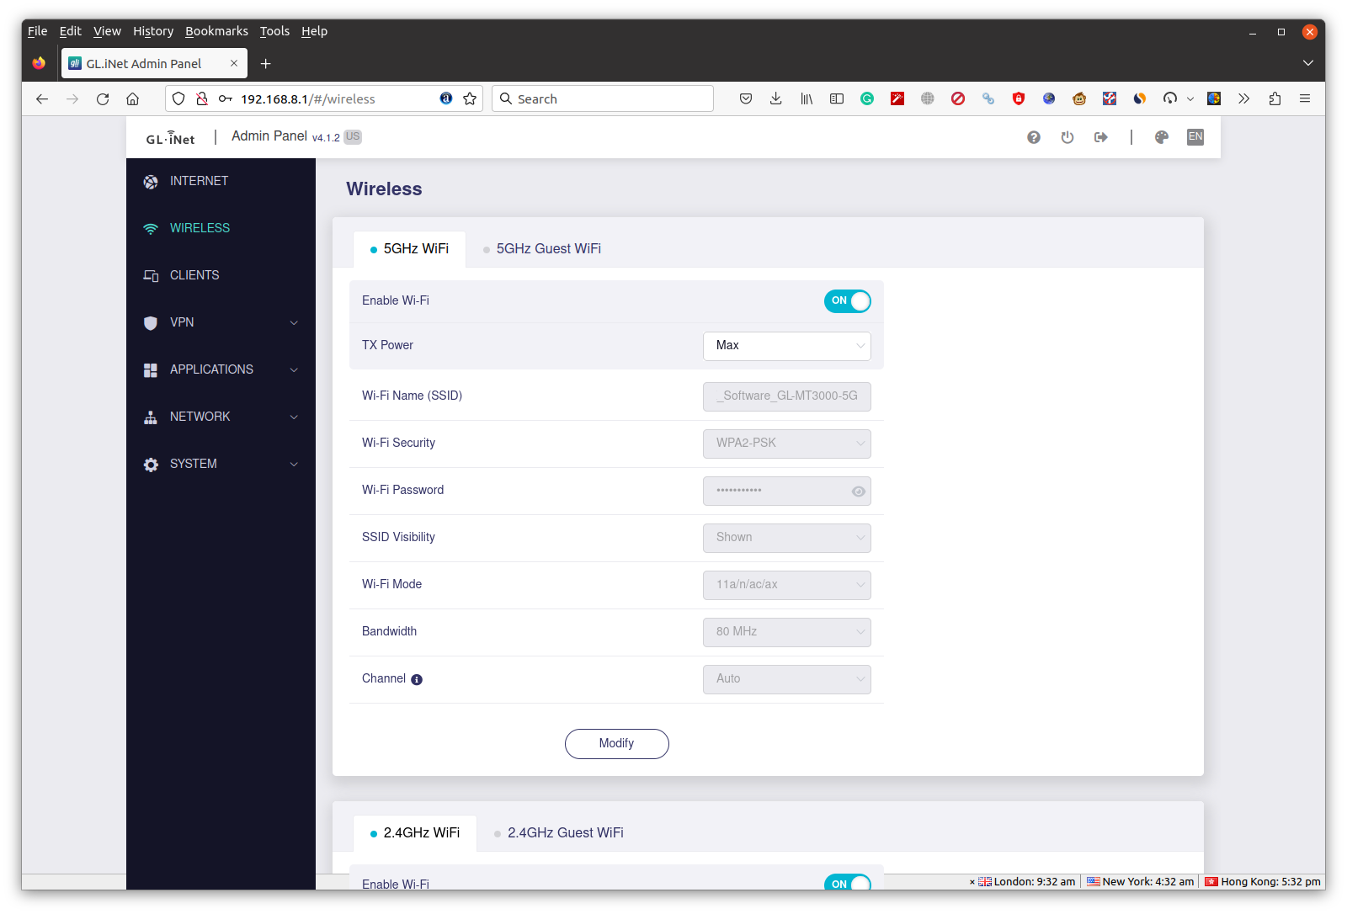Image resolution: width=1347 pixels, height=914 pixels.
Task: Open the Firefox downloads icon
Action: click(x=776, y=98)
